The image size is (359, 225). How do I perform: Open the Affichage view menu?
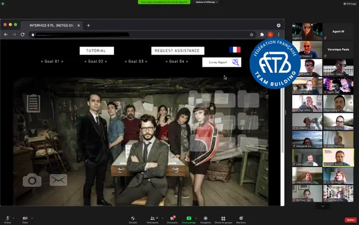[350, 4]
